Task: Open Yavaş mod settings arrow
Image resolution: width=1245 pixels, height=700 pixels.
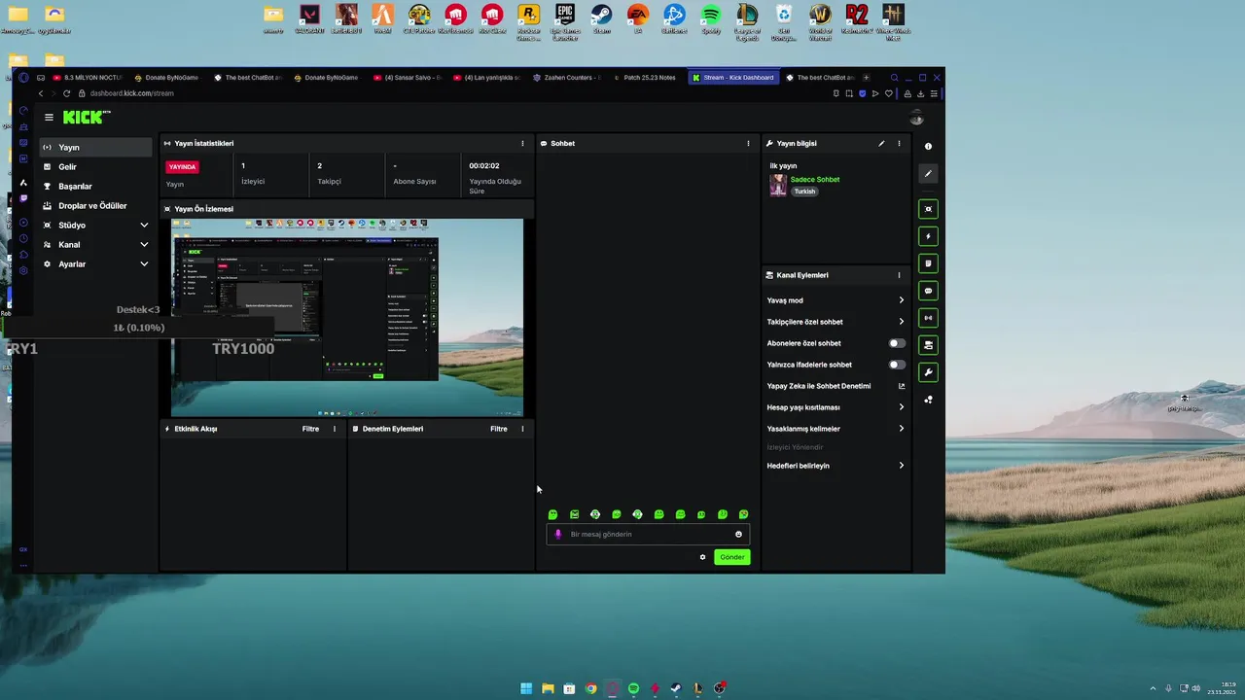Action: pos(901,300)
